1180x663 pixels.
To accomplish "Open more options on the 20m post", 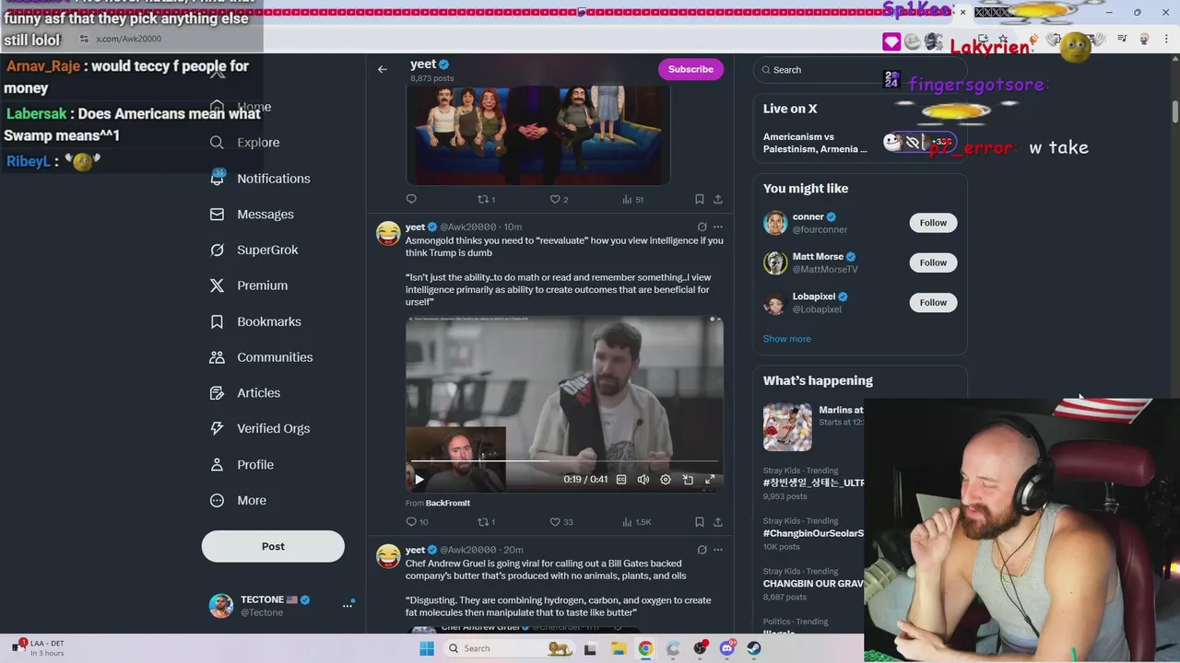I will 717,550.
